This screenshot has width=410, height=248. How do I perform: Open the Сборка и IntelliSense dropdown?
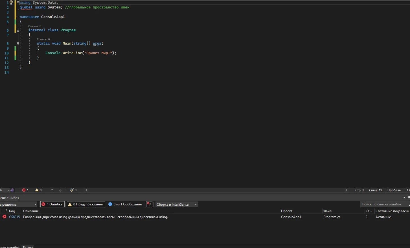click(x=177, y=204)
